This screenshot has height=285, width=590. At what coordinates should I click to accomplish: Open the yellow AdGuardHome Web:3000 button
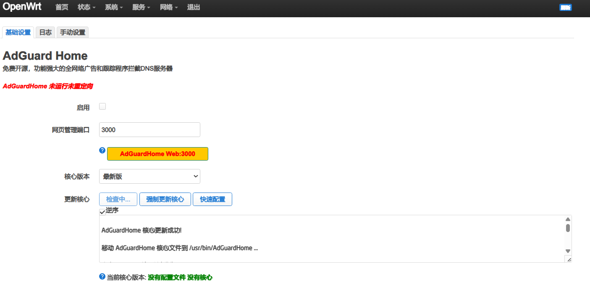pyautogui.click(x=157, y=154)
